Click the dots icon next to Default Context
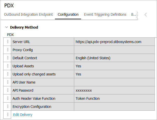The image size is (157, 120). pyautogui.click(x=8, y=58)
